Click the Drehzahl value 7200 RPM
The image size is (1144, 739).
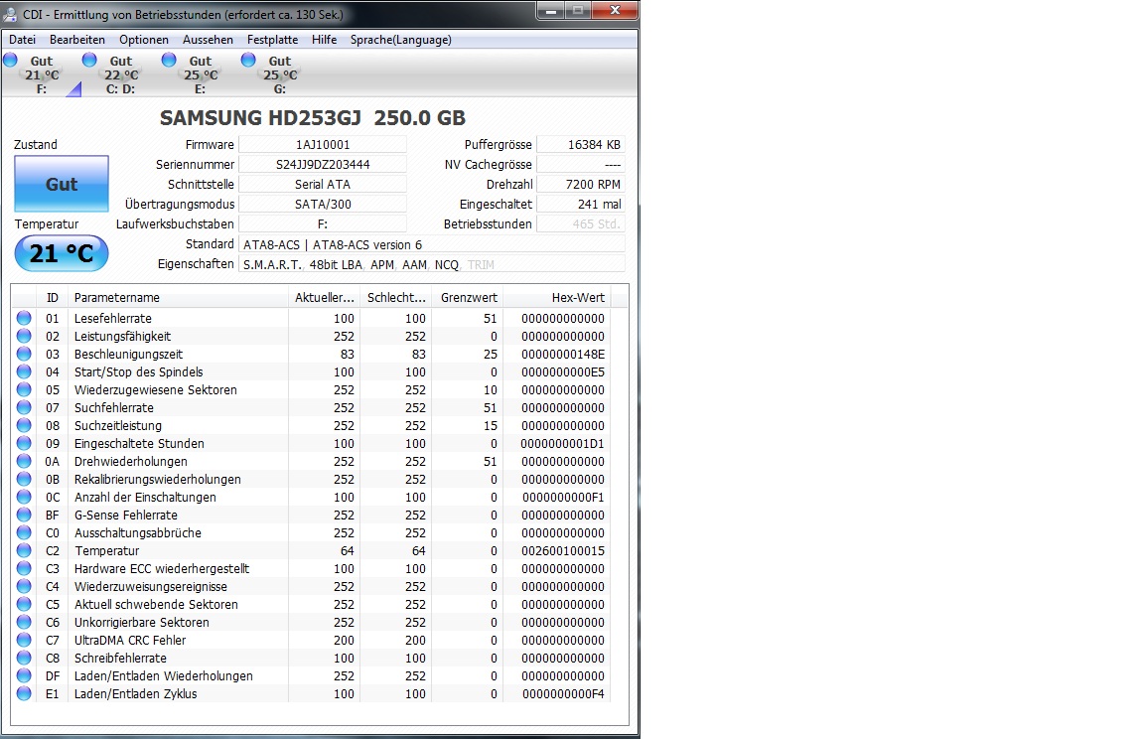[581, 184]
